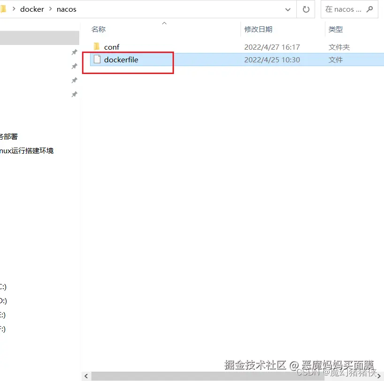The image size is (384, 381).
Task: Open the conf folder
Action: 112,46
